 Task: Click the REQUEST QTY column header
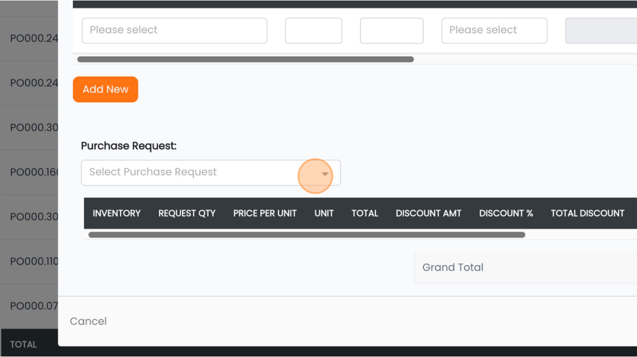tap(187, 213)
